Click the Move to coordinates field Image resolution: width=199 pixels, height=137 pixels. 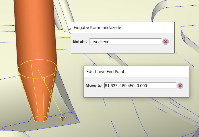tap(140, 86)
